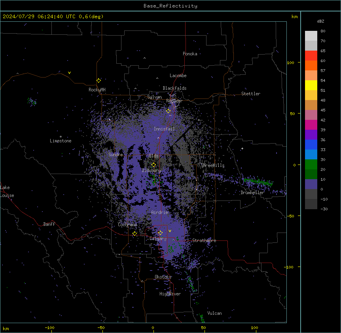This screenshot has height=333, width=341.
Task: Select the orange 60 dBZ legend swatch
Action: [311, 65]
